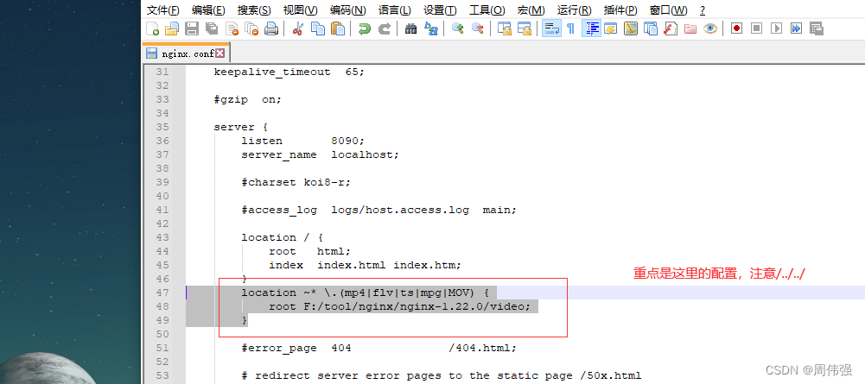The width and height of the screenshot is (865, 384).
Task: Show the Document Map panel
Action: [x=631, y=28]
